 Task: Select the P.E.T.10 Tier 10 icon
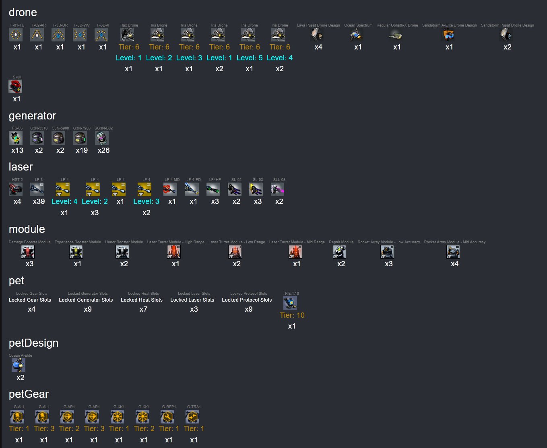(x=290, y=303)
